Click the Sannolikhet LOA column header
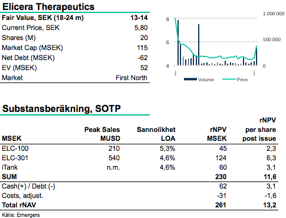286x218 pixels. pyautogui.click(x=156, y=134)
